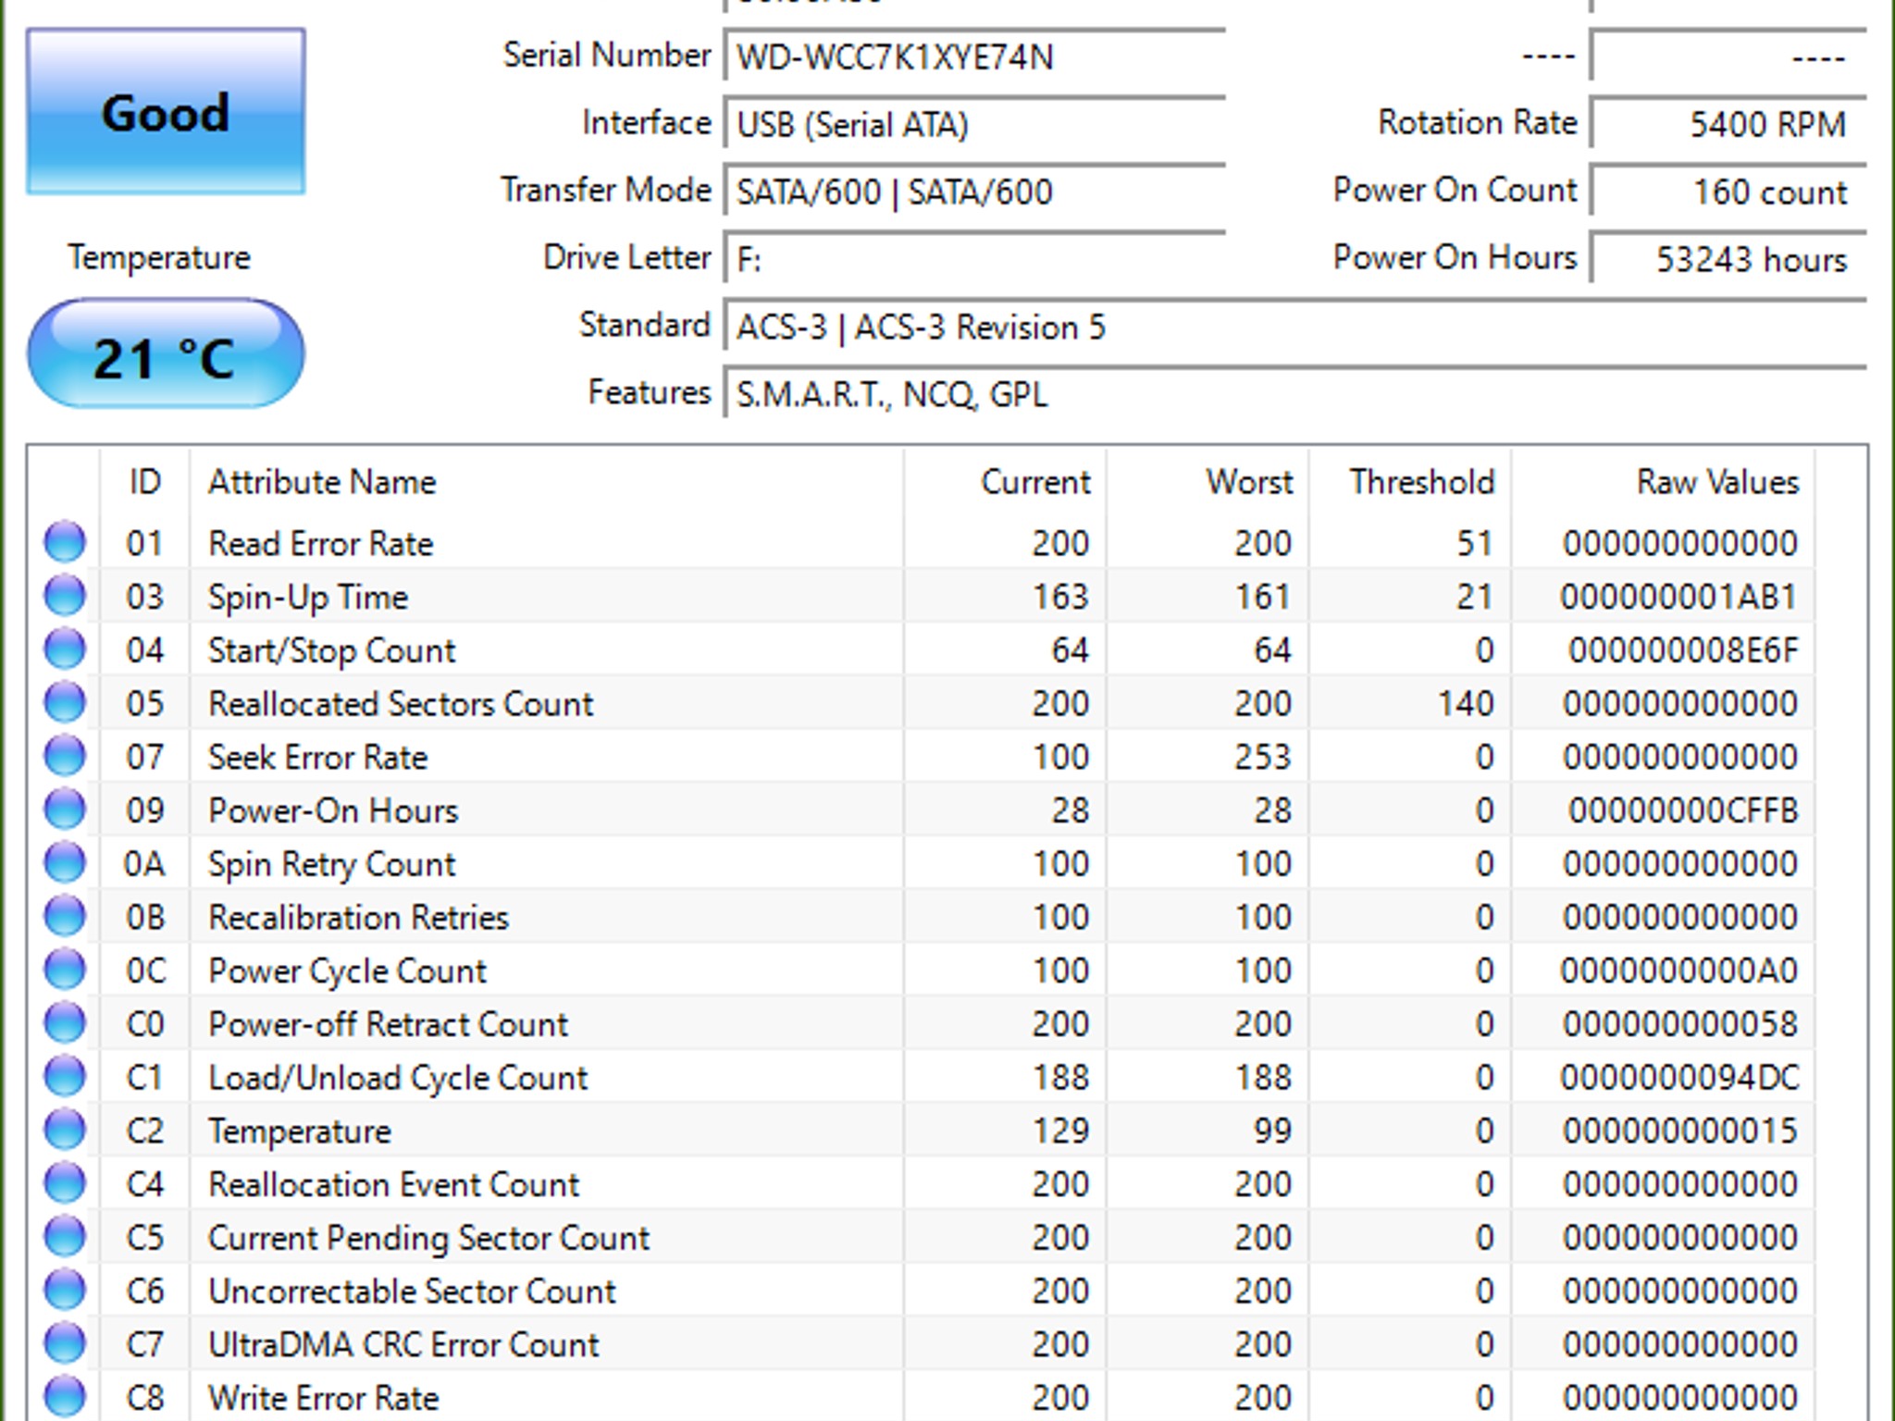Select the Recalibration Retries attribute name
This screenshot has height=1421, width=1895.
pos(358,918)
